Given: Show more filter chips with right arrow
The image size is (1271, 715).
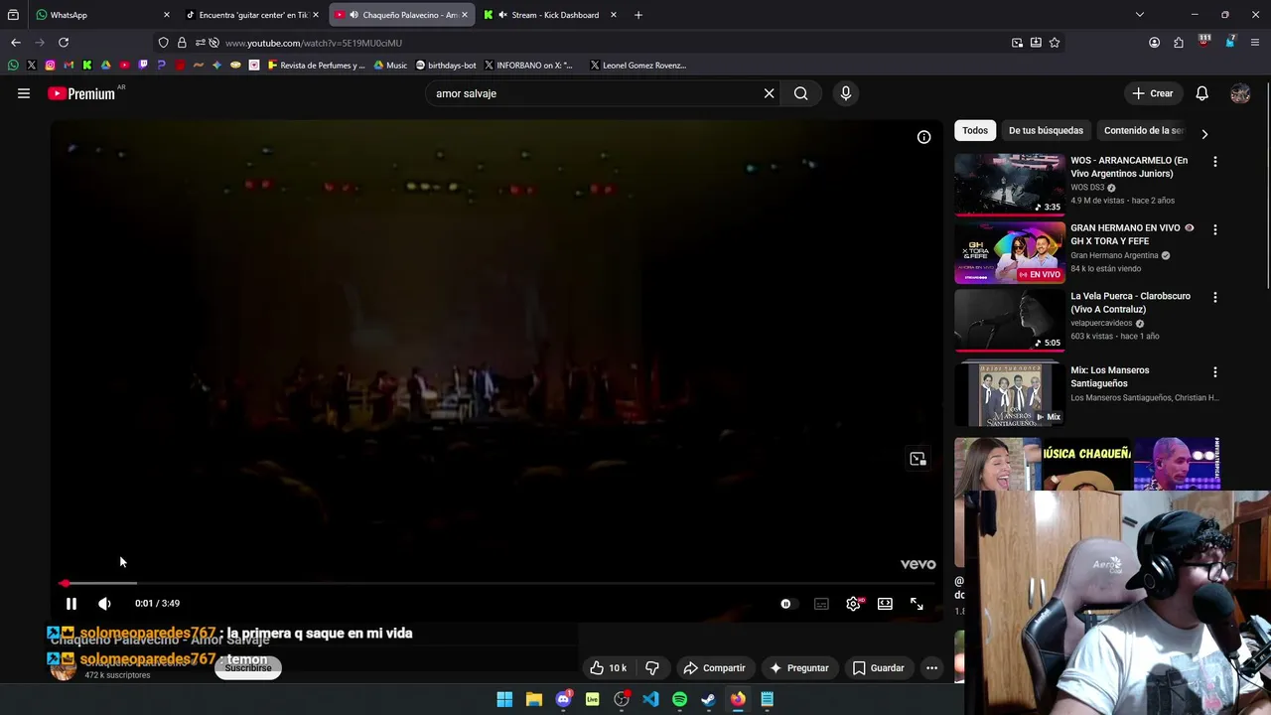Looking at the screenshot, I should [x=1204, y=133].
